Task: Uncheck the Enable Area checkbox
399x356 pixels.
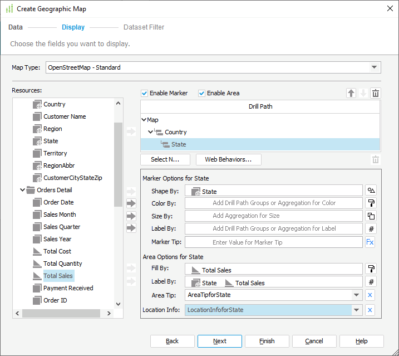Action: [x=202, y=93]
